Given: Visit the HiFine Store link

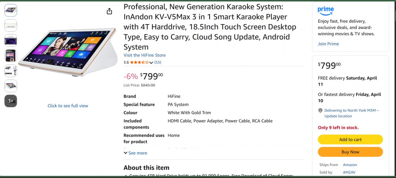Looking at the screenshot, I should [x=144, y=55].
